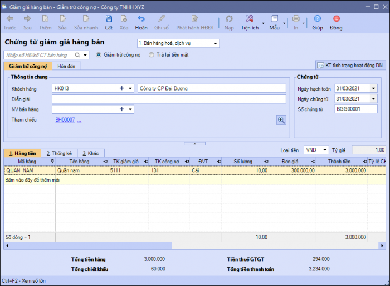
Task: Open reference link BH00007
Action: [x=65, y=120]
